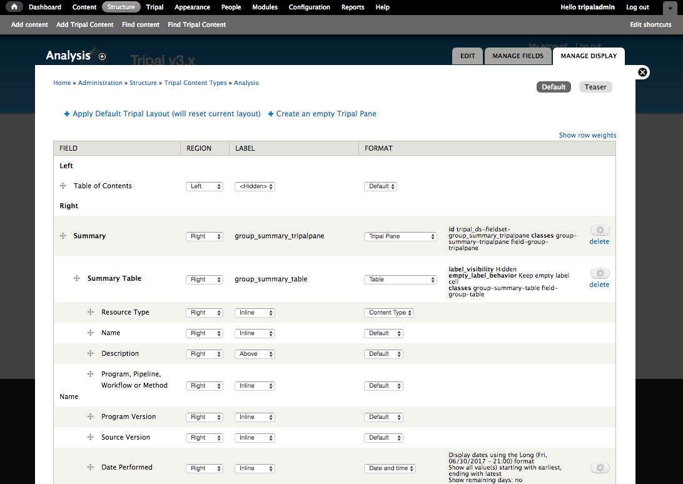Click drag handle beside Table of Contents
The height and width of the screenshot is (484, 683).
click(x=63, y=186)
